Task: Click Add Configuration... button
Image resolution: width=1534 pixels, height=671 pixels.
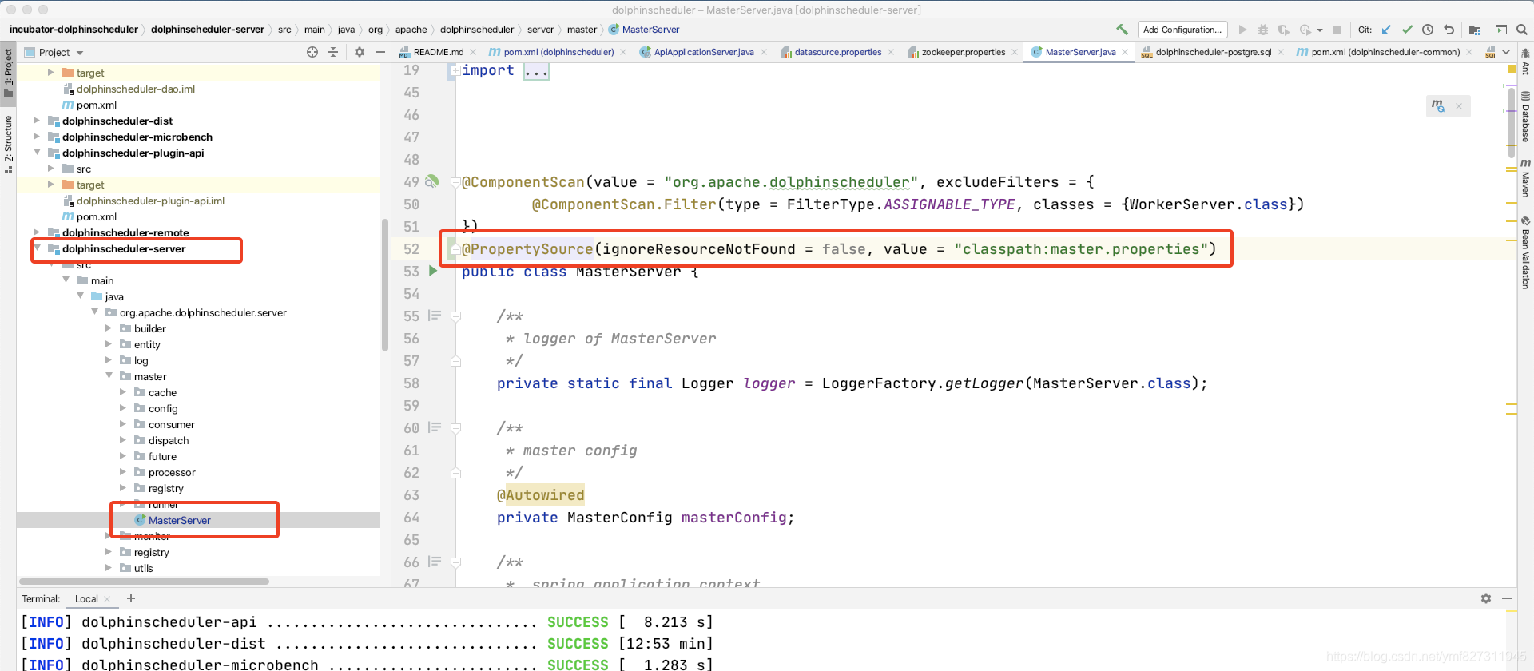Action: click(x=1182, y=30)
